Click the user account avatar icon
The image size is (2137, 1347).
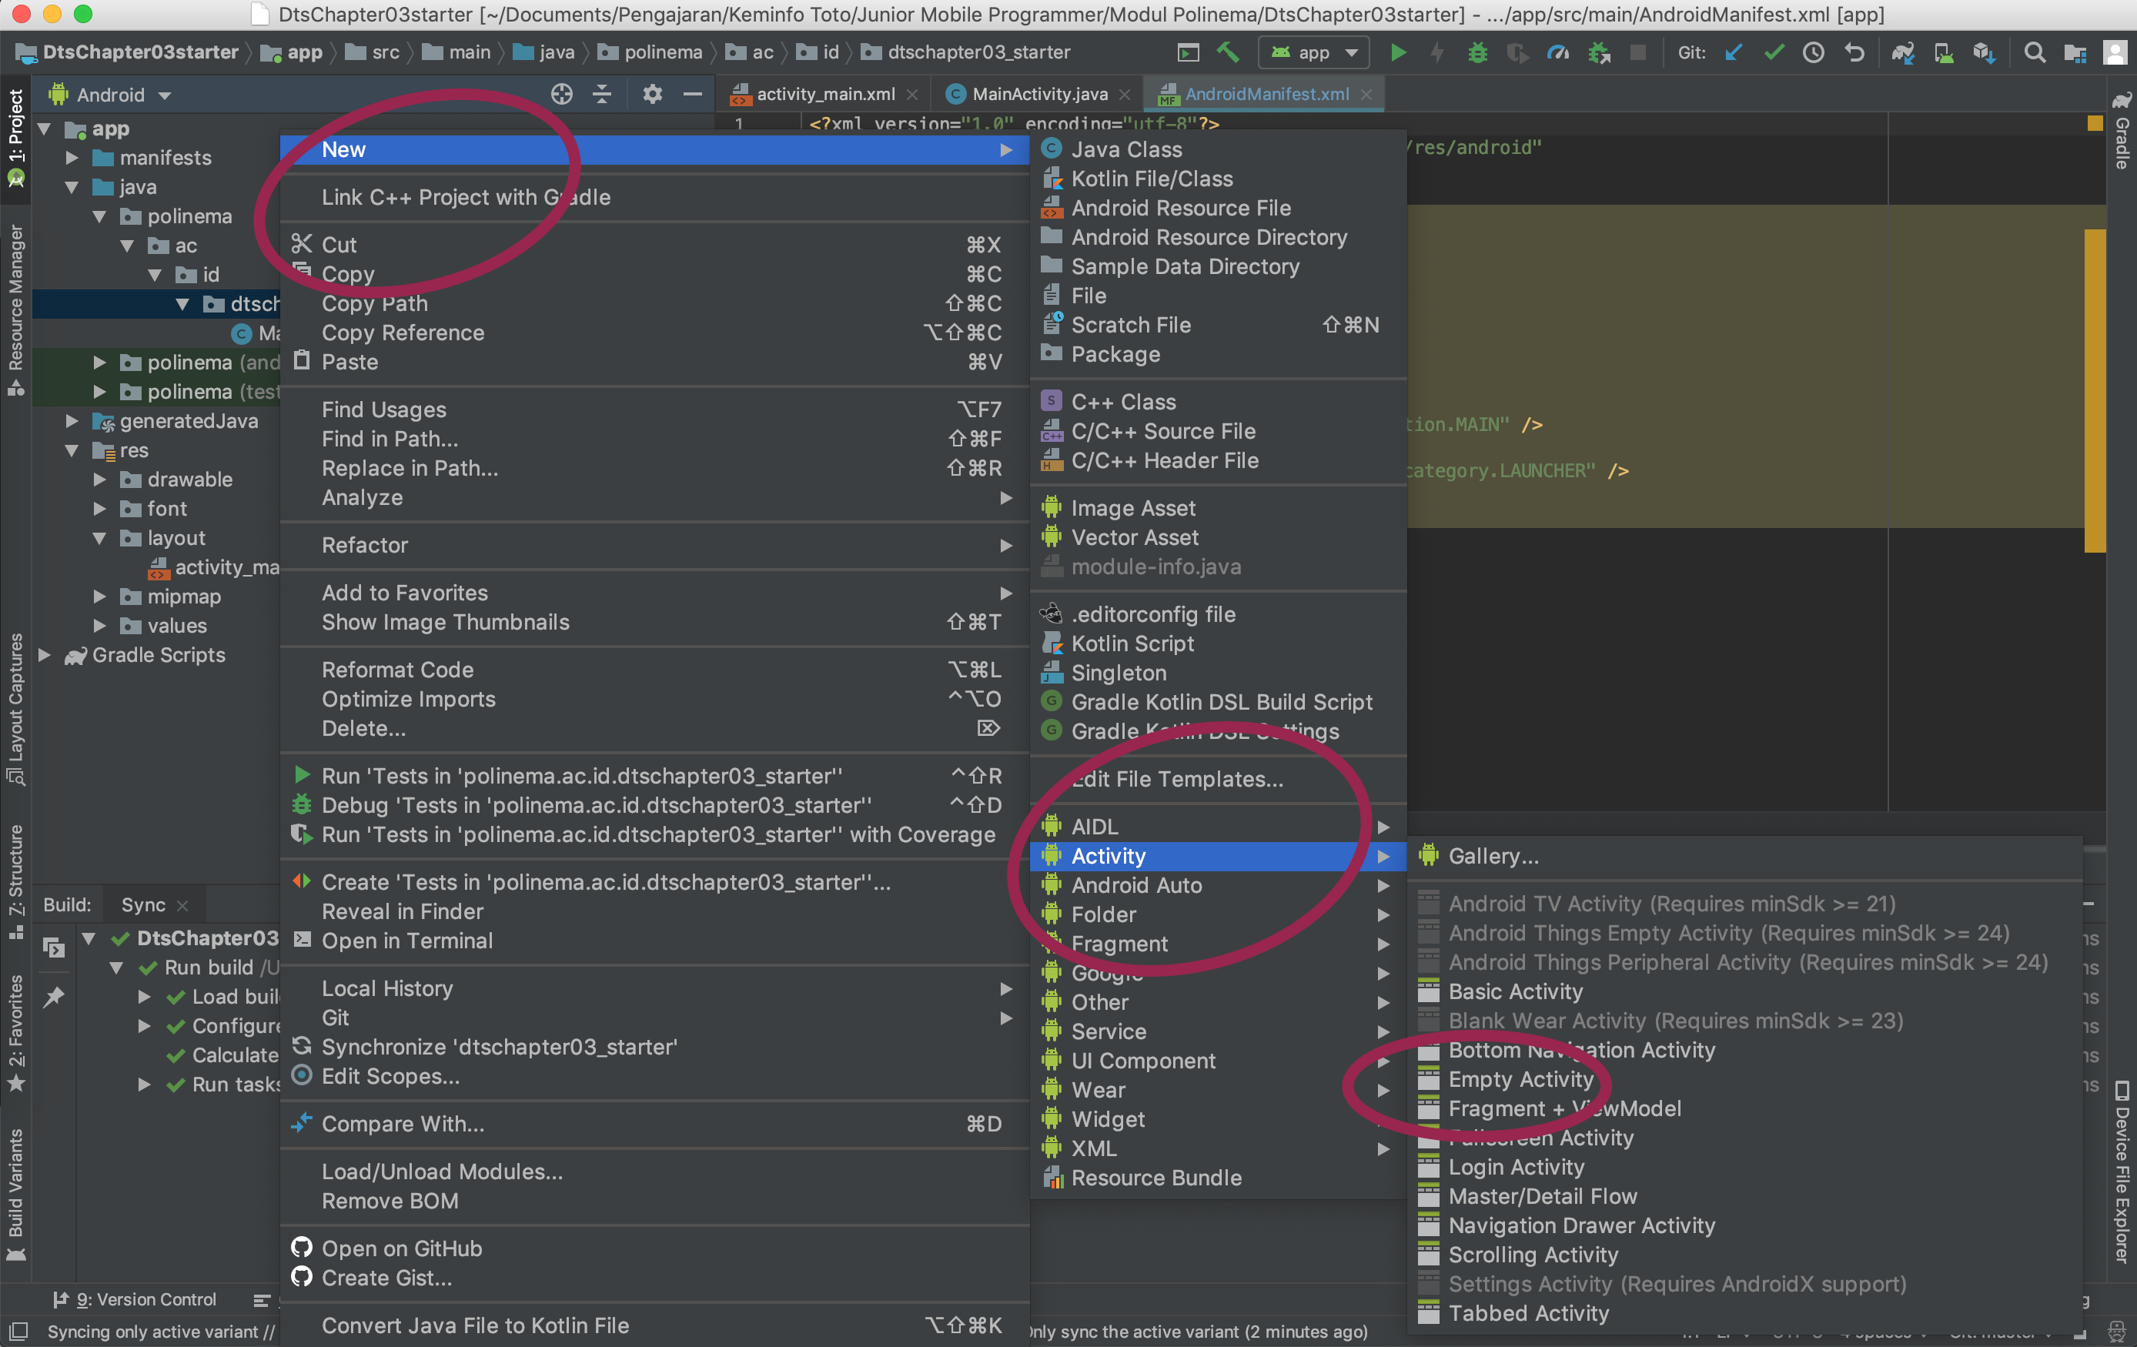point(2115,53)
